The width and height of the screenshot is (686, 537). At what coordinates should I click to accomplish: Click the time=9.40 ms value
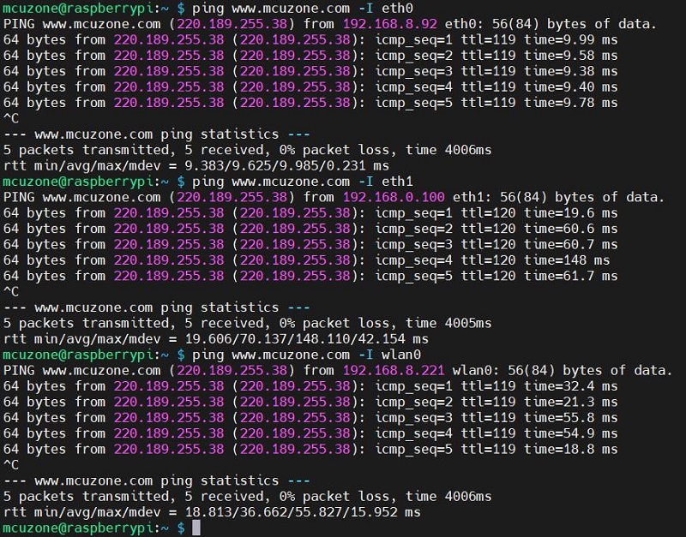571,87
